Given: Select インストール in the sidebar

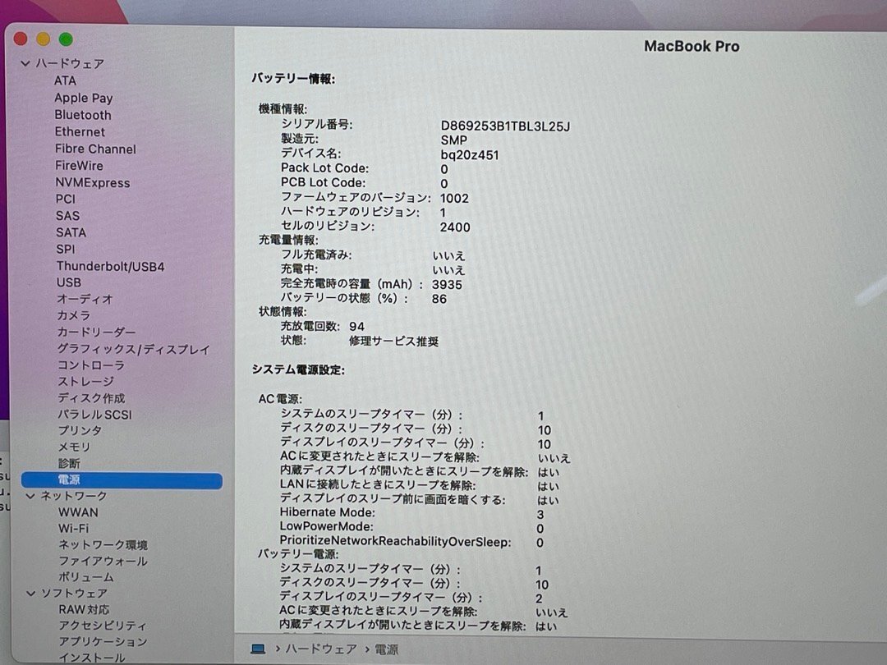Looking at the screenshot, I should (x=92, y=658).
